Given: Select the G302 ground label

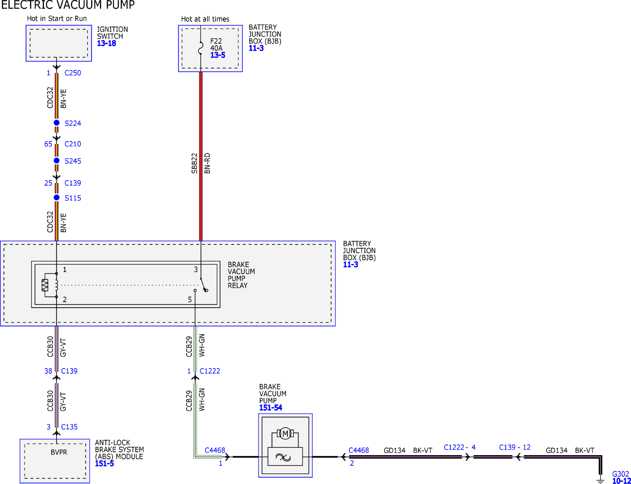Looking at the screenshot, I should click(620, 474).
